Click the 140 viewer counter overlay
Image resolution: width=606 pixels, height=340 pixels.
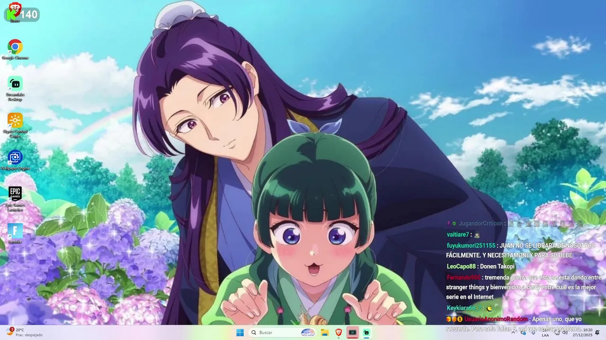click(x=22, y=15)
